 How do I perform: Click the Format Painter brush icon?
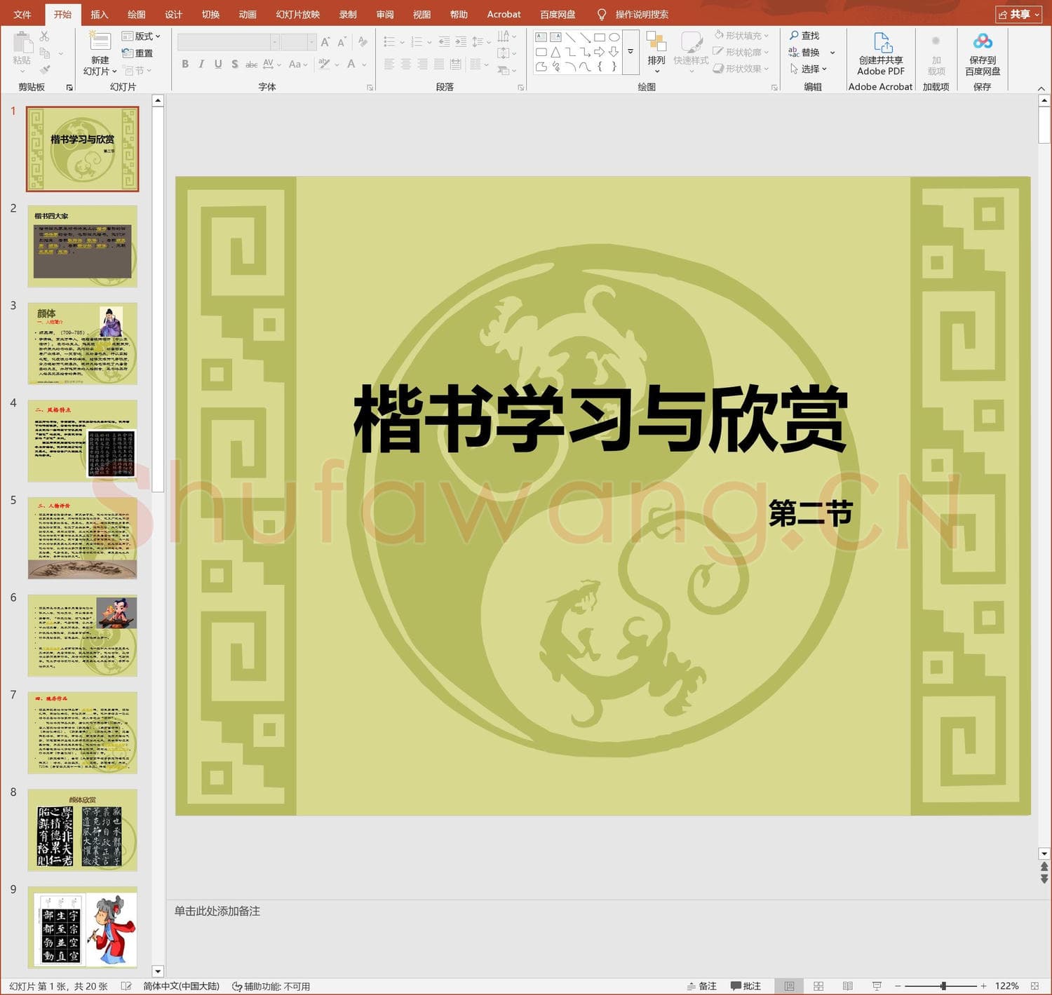[45, 69]
